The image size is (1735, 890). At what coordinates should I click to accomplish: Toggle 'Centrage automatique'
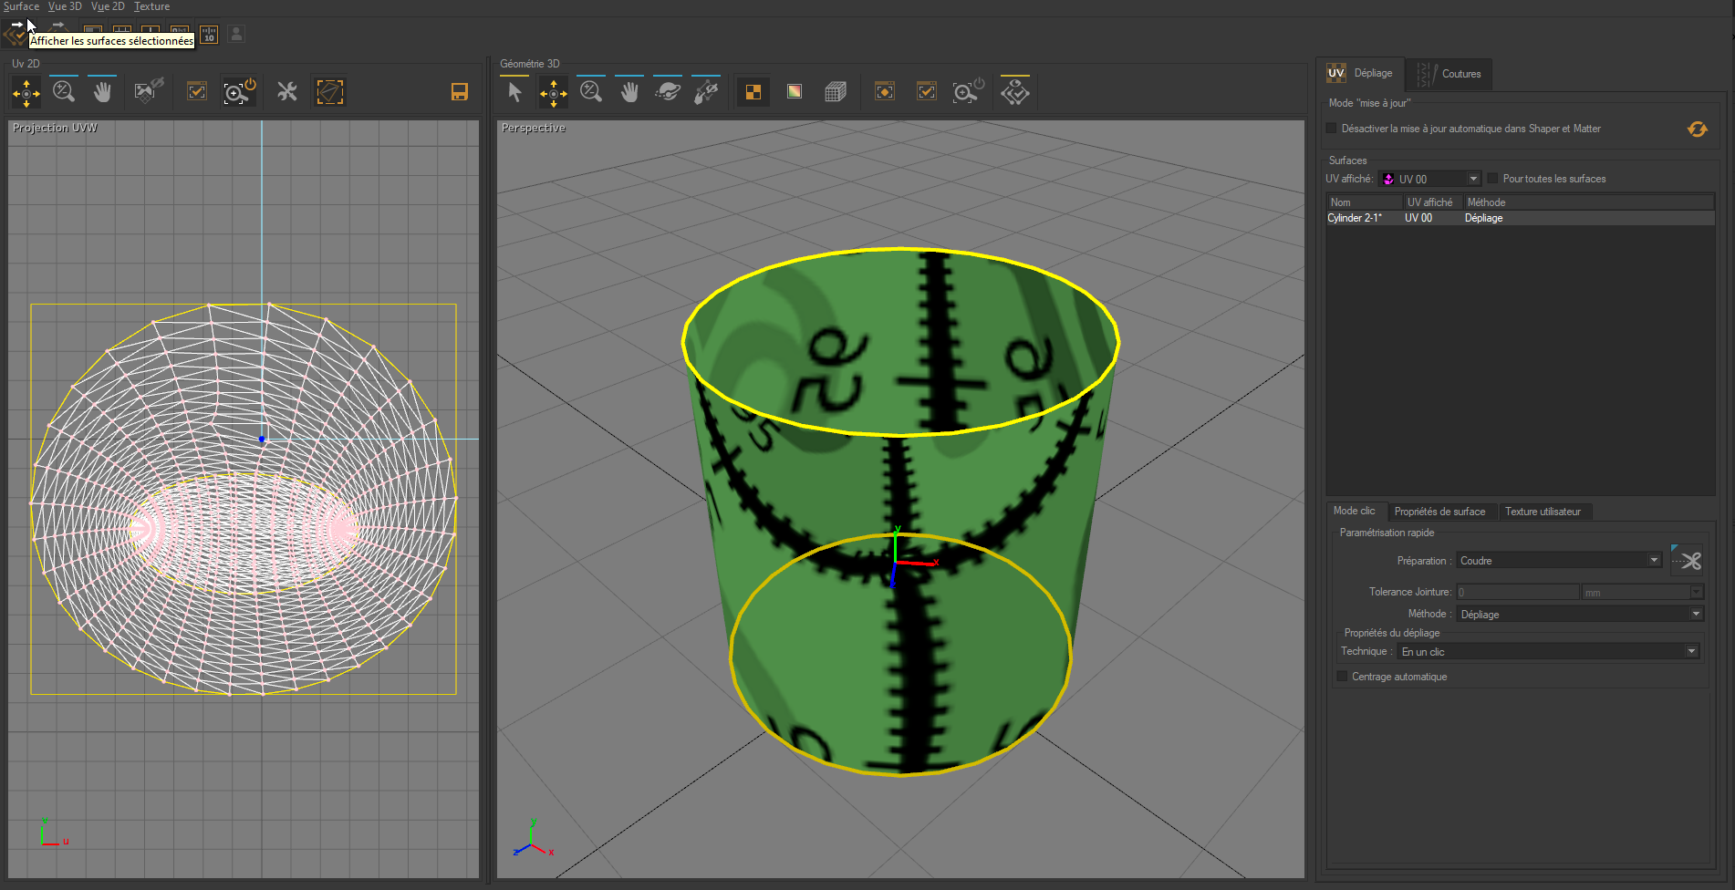click(1342, 676)
